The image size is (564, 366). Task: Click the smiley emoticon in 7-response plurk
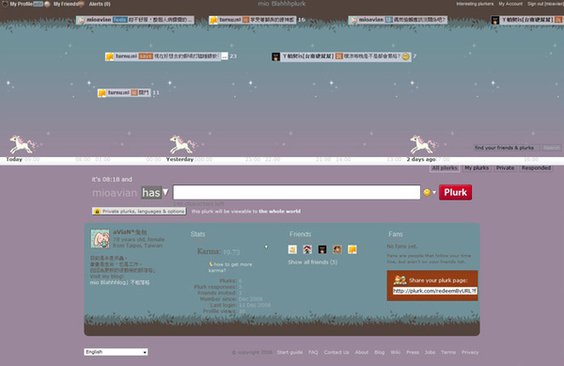point(405,56)
